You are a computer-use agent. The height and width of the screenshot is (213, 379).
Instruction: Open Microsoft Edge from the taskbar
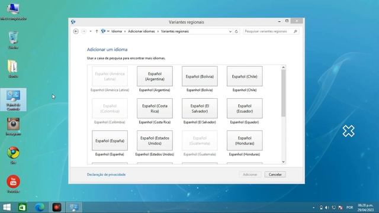click(x=40, y=208)
